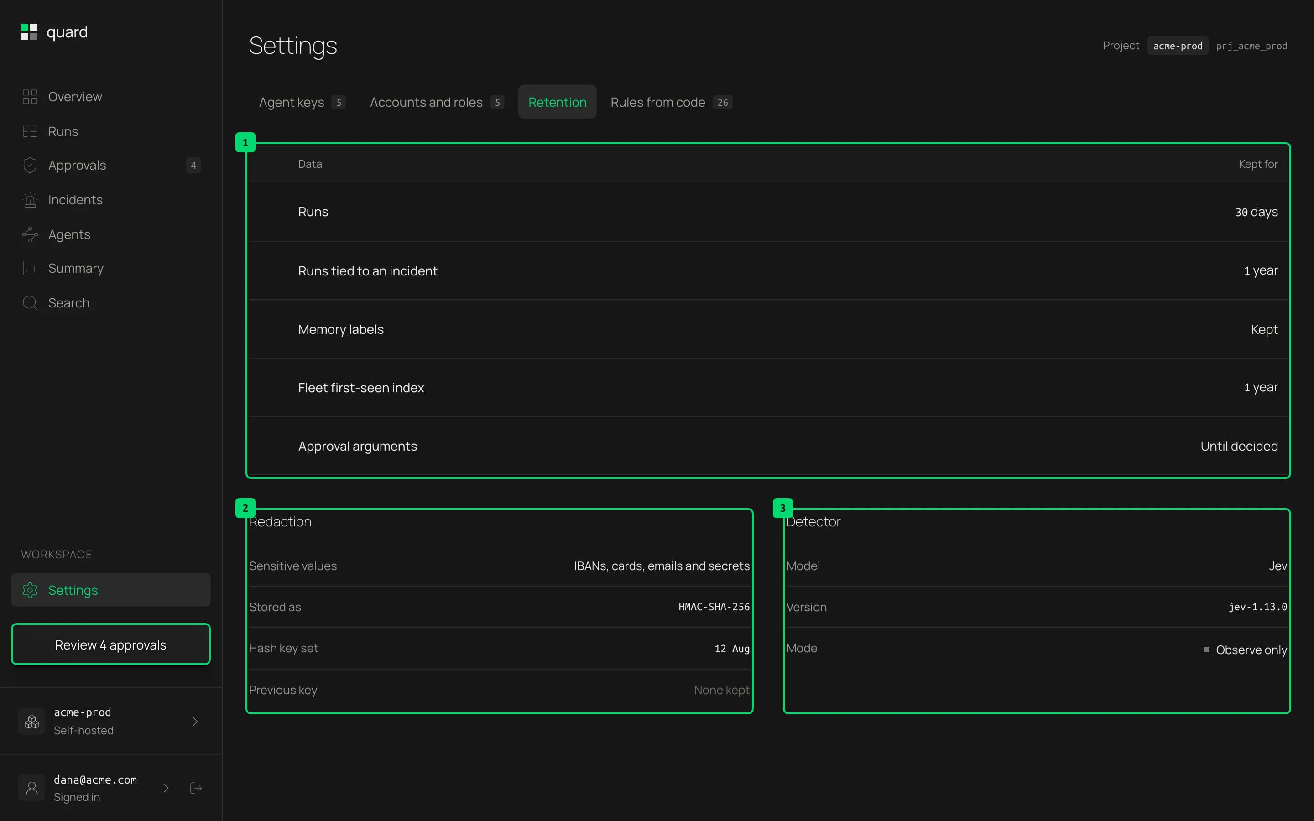Click the prj_acme_prod project ID text
Viewport: 1314px width, 821px height.
(x=1251, y=46)
